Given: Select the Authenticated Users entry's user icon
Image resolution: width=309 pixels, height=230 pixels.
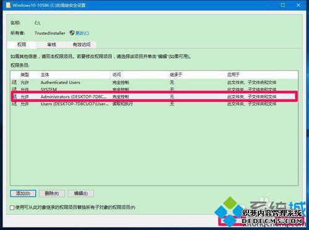Looking at the screenshot, I should click(x=14, y=82).
